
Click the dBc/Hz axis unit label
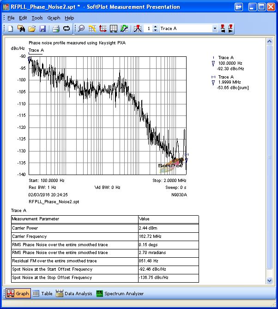(x=18, y=48)
